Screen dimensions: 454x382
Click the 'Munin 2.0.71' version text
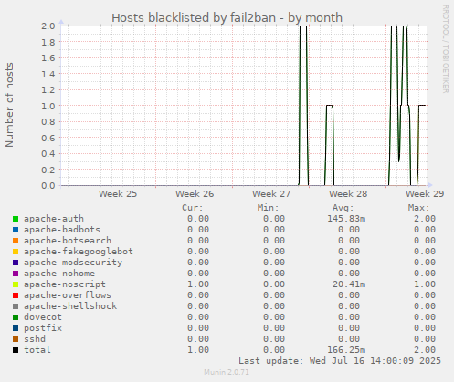[x=227, y=372]
